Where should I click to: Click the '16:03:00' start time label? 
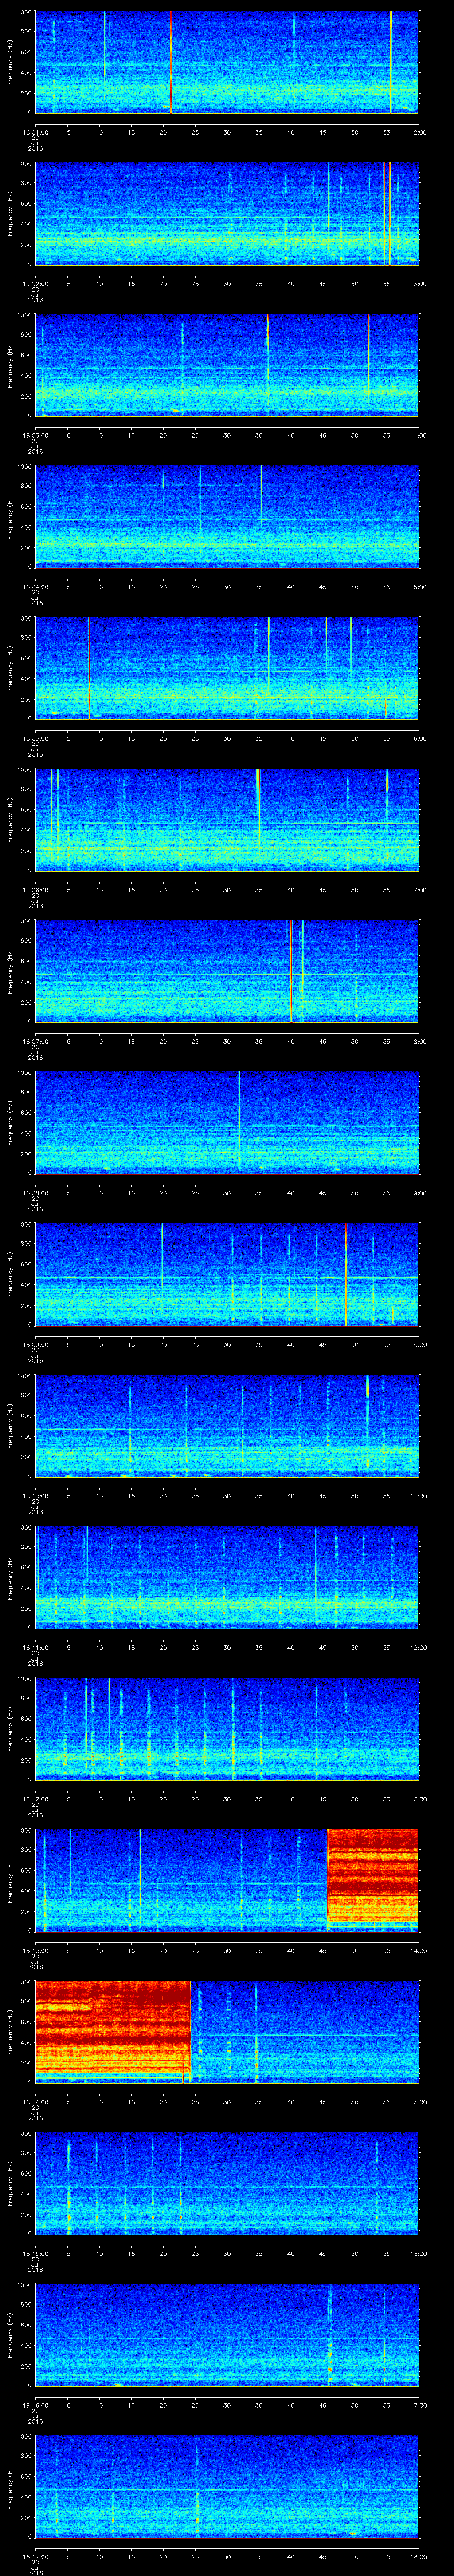click(35, 436)
